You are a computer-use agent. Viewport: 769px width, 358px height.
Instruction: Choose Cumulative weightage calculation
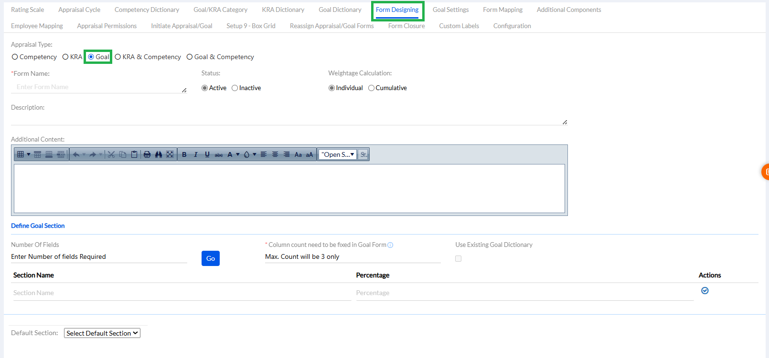point(371,88)
